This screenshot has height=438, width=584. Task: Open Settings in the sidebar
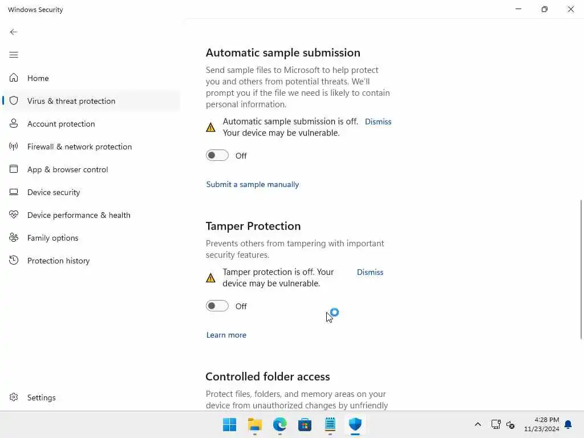91,398
